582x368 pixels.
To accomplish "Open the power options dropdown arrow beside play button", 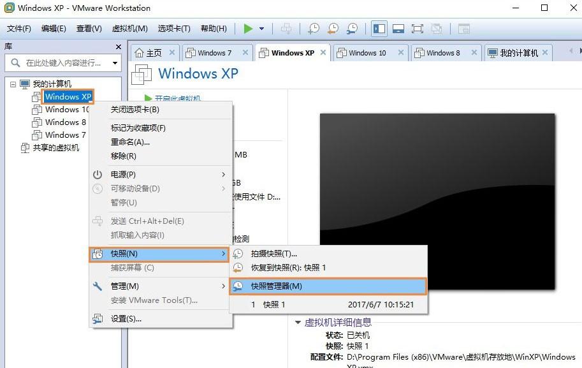I will point(260,28).
